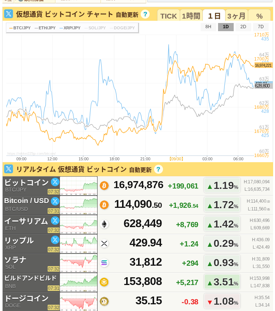Switch to the TICK chart tab

pyautogui.click(x=169, y=16)
